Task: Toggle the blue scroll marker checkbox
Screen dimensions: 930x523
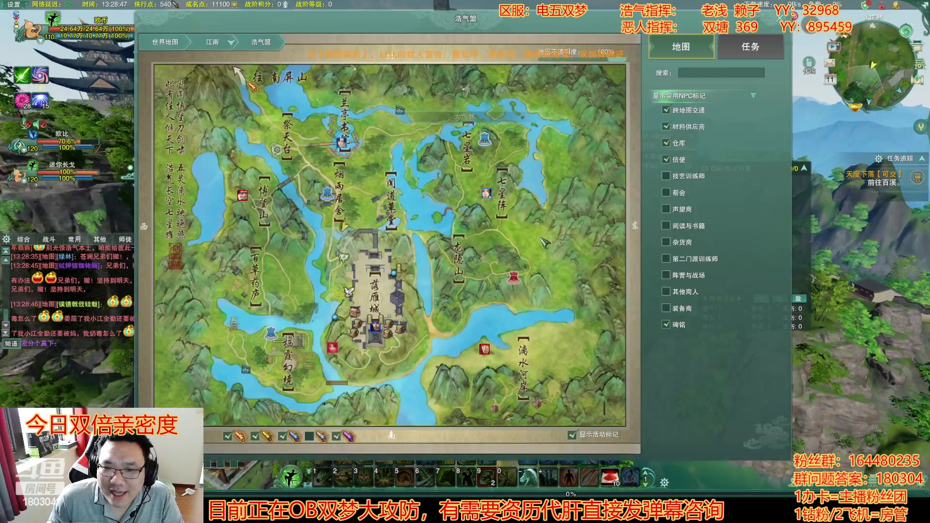Action: click(x=282, y=436)
